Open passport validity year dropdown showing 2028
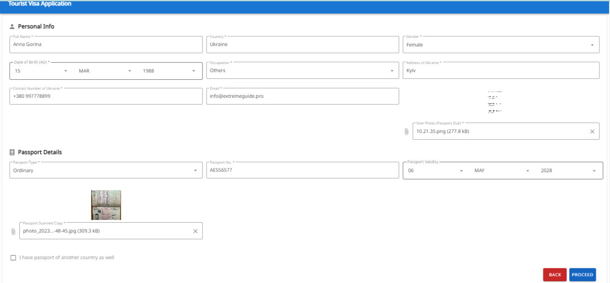610x283 pixels. (x=568, y=171)
